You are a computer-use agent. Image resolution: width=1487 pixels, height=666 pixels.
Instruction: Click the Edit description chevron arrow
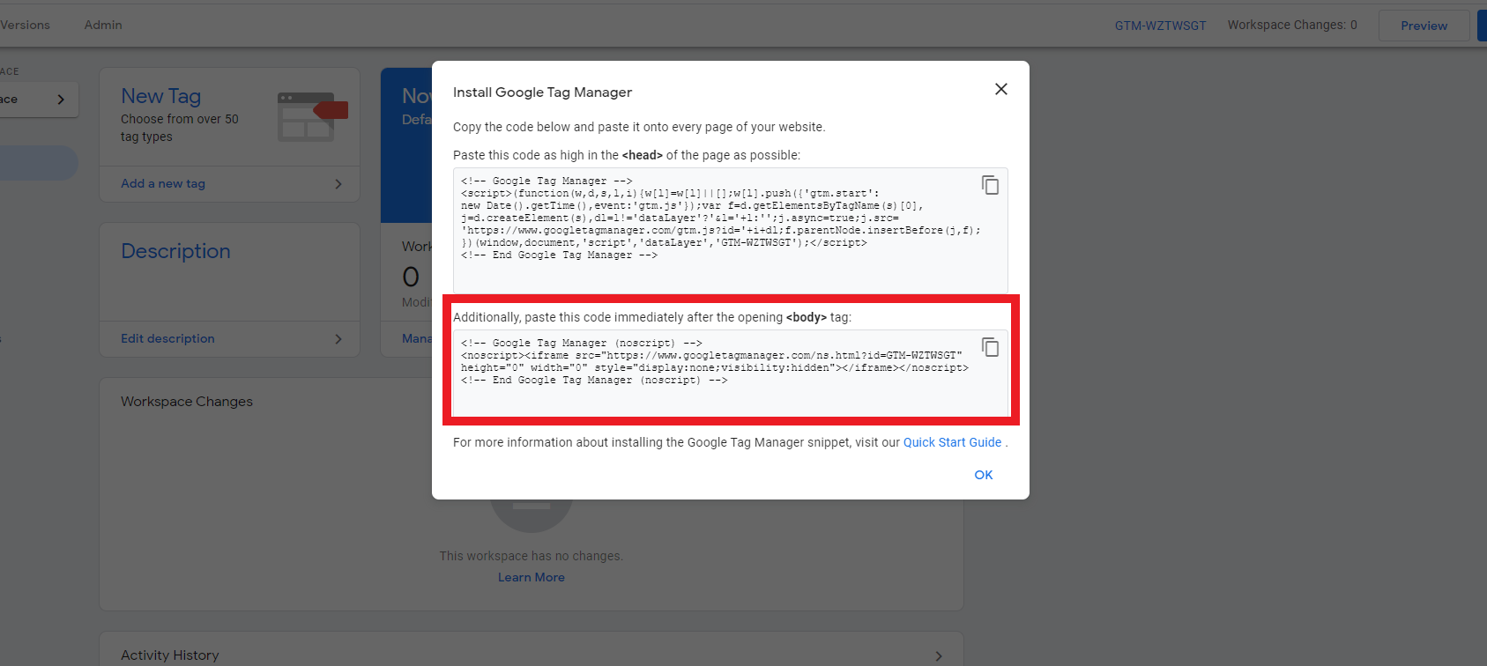click(338, 339)
